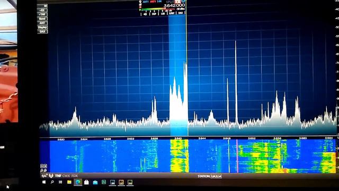Click the add panadapter waveform icon
Screen dimensions: 339x191
tap(44, 176)
